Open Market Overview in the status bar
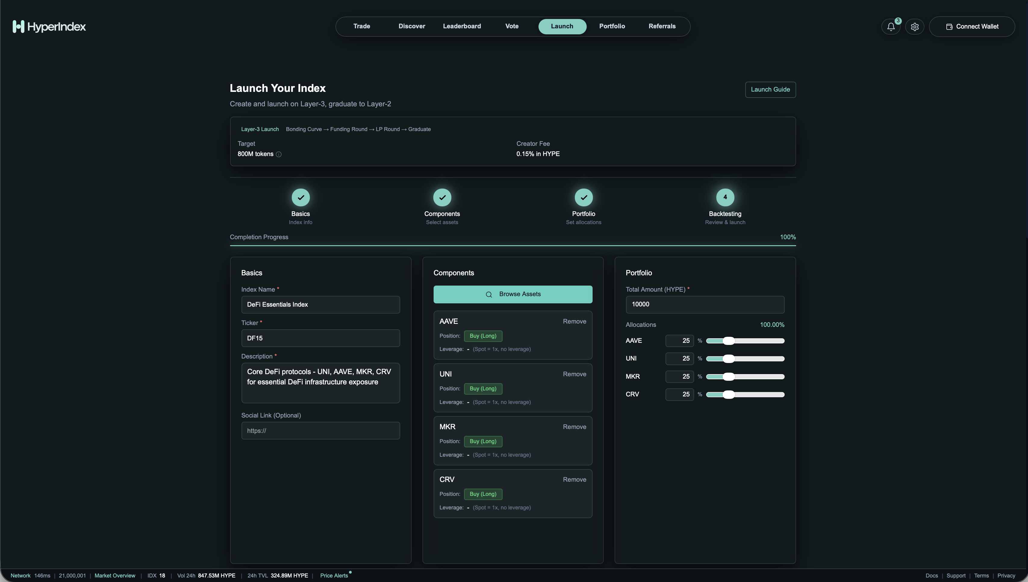The height and width of the screenshot is (582, 1028). (x=115, y=575)
